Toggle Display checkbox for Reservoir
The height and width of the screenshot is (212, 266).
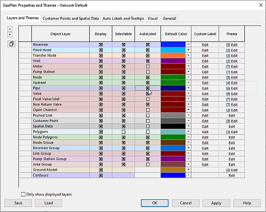coord(101,45)
